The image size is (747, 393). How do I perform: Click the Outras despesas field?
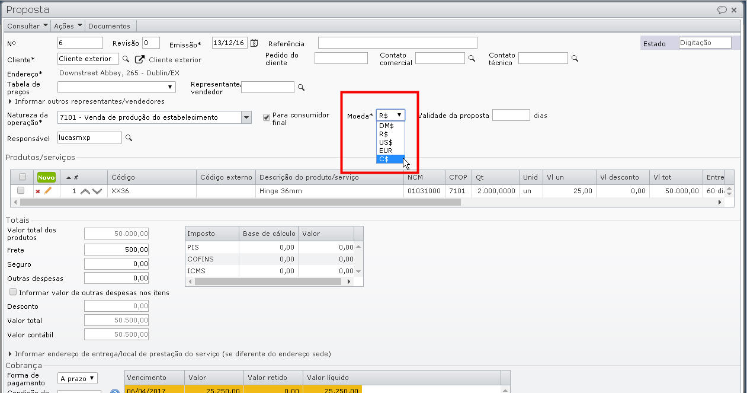coord(117,278)
